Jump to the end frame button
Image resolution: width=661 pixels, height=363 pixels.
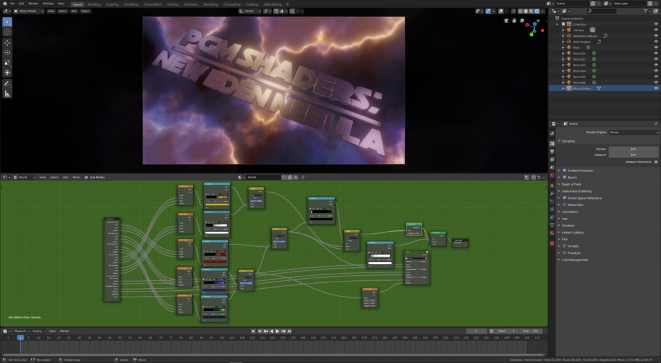click(289, 331)
